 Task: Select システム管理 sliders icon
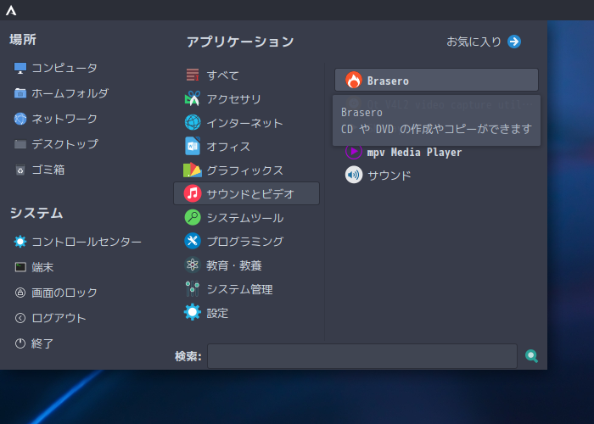pos(193,289)
